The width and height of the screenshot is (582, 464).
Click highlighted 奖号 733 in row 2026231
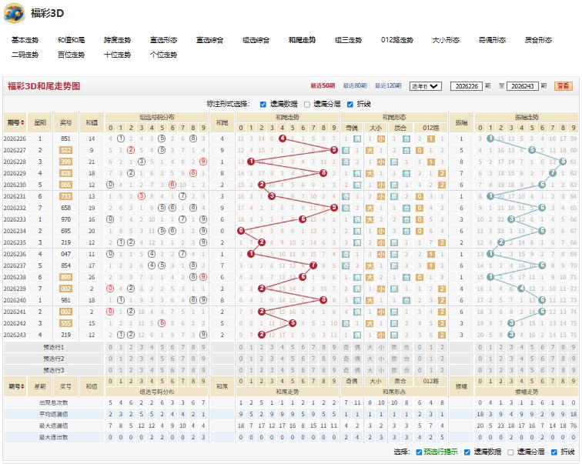point(65,196)
